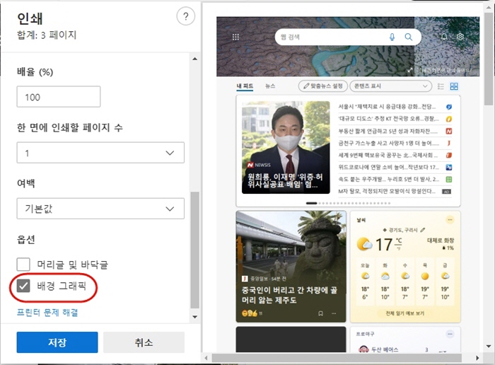Open the pages per sheet dropdown
The width and height of the screenshot is (495, 365).
(x=100, y=153)
